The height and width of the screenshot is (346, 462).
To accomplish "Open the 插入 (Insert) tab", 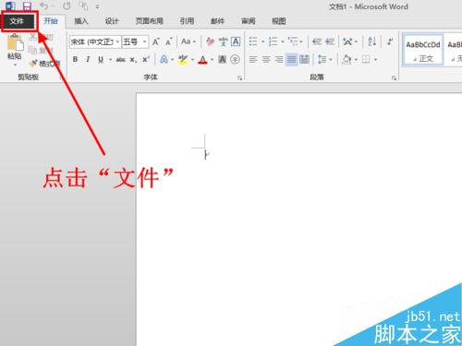I will point(81,21).
